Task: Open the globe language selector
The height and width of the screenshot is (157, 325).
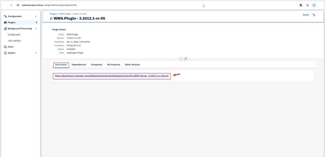Action: click(301, 5)
